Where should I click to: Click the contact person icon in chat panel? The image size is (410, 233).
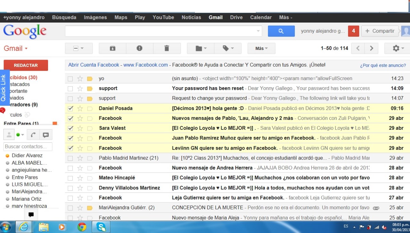click(x=9, y=135)
